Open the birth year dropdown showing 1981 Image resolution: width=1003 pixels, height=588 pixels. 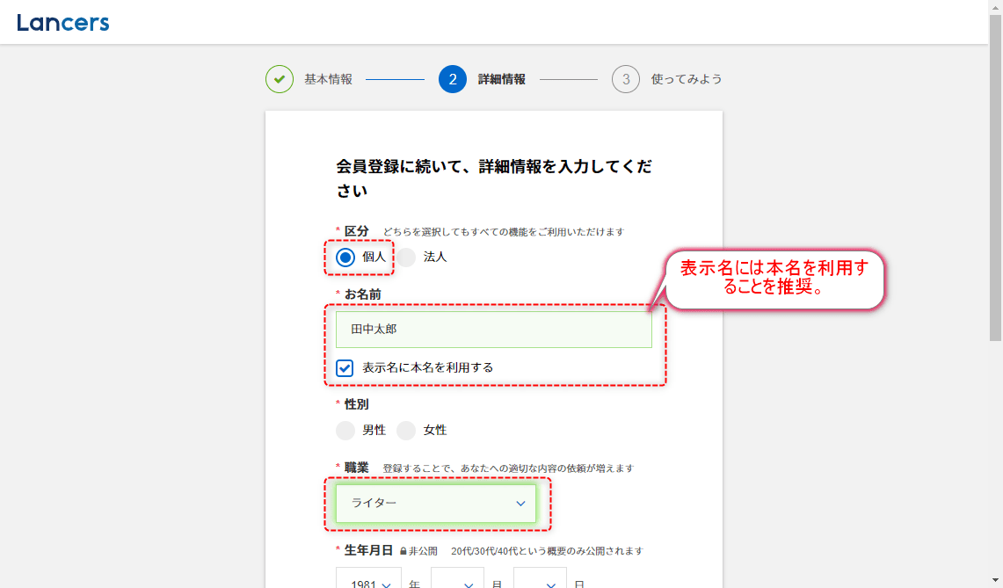coord(368,579)
